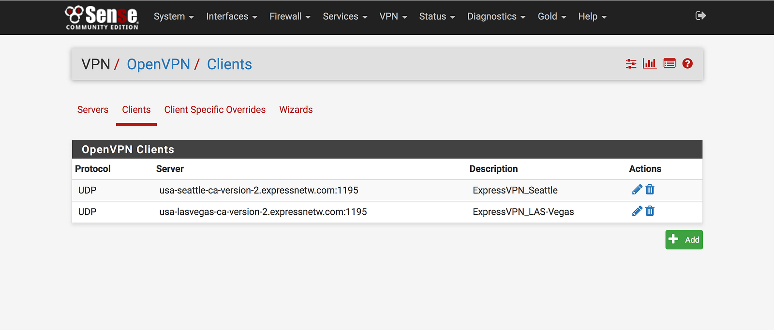Switch to Client Specific Overrides tab
This screenshot has height=330, width=774.
coord(215,110)
